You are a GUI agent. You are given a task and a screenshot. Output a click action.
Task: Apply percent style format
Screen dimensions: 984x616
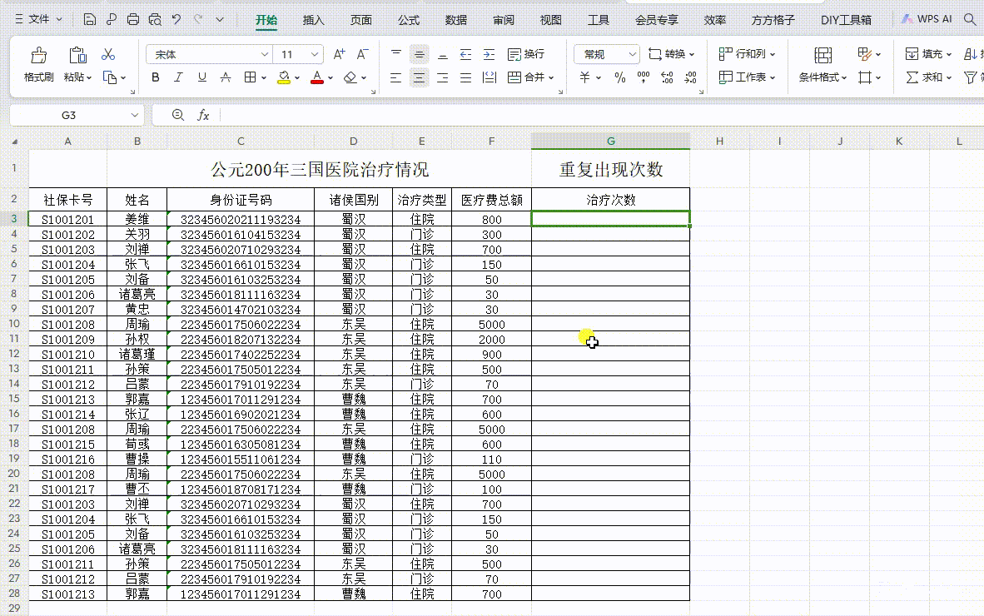tap(620, 77)
